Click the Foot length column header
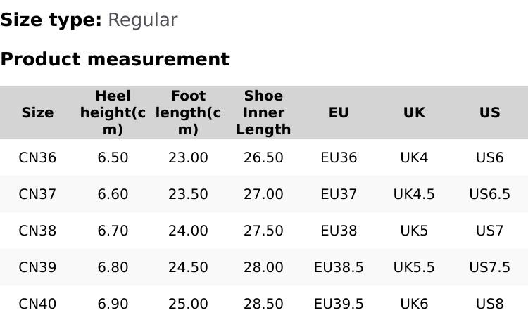This screenshot has width=528, height=322. 188,112
